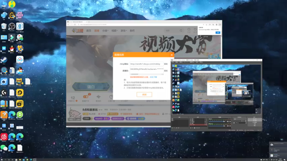Close the orange 直播信息 dialog with X
The image size is (287, 161).
(171, 55)
